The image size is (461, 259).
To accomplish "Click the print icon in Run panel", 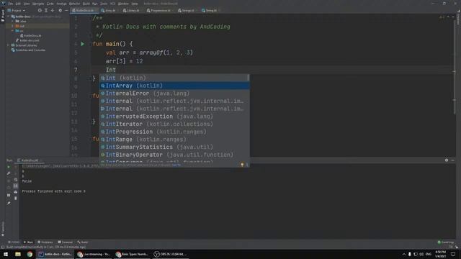I will pyautogui.click(x=16, y=192).
